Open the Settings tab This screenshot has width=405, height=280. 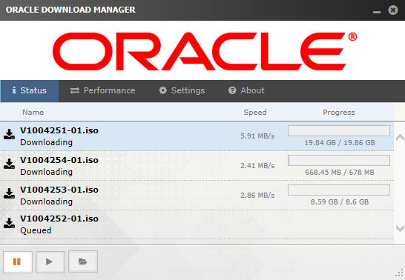[182, 91]
